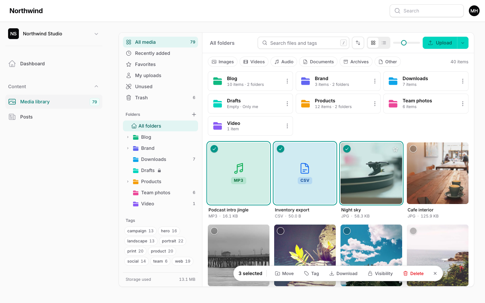The height and width of the screenshot is (303, 485).
Task: Switch to grid view
Action: pos(373,43)
